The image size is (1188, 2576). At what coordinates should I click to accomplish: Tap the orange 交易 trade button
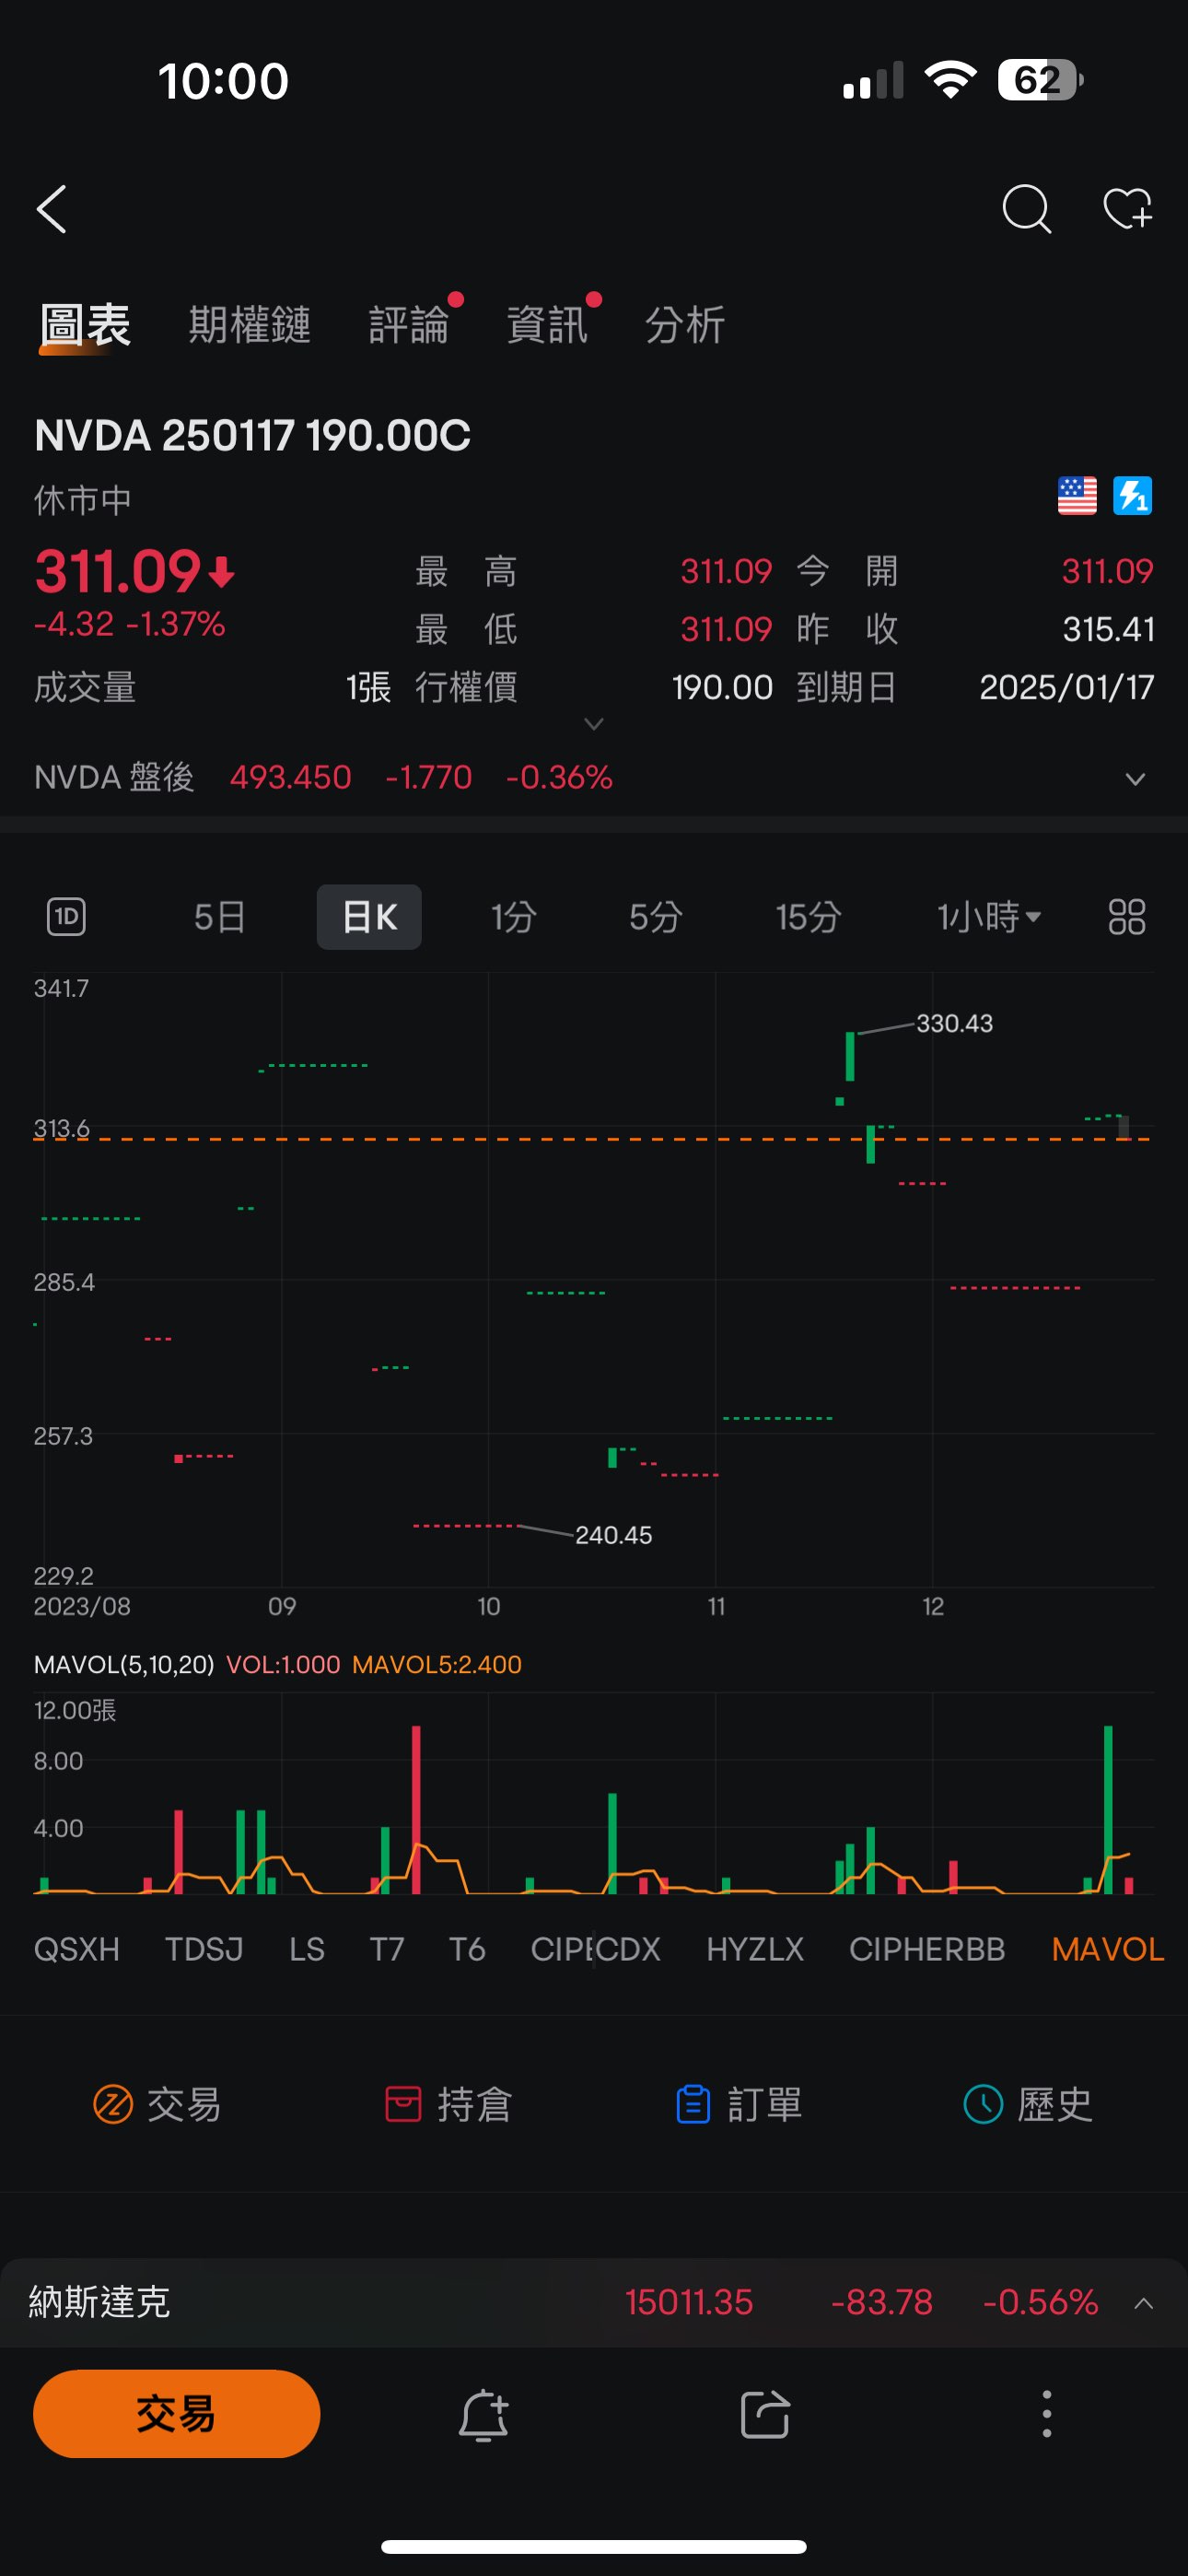177,2414
